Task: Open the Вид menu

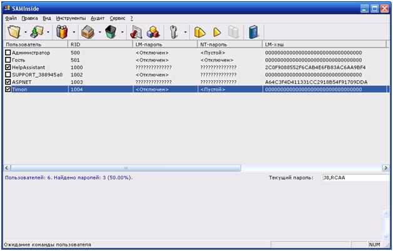Action: click(x=47, y=18)
